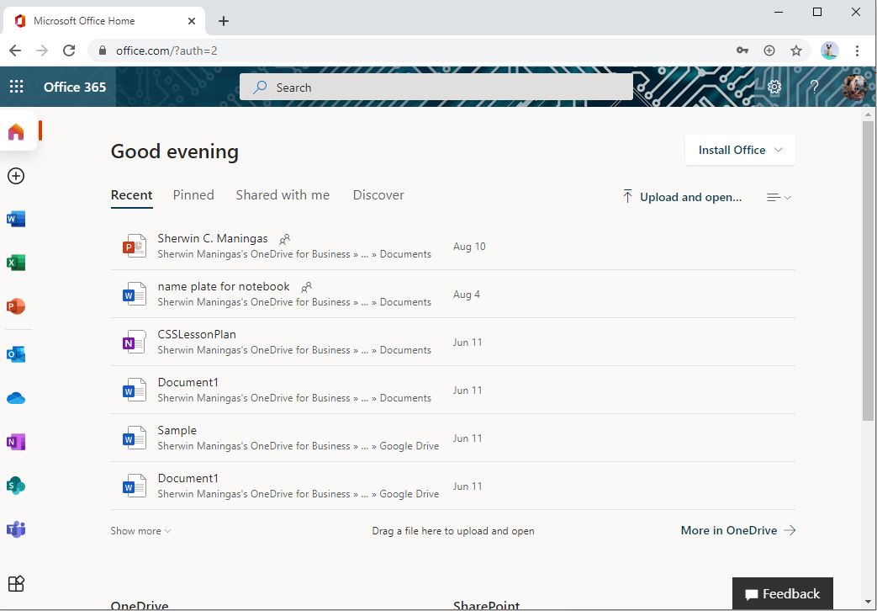Open OneDrive cloud icon in sidebar

tap(16, 398)
